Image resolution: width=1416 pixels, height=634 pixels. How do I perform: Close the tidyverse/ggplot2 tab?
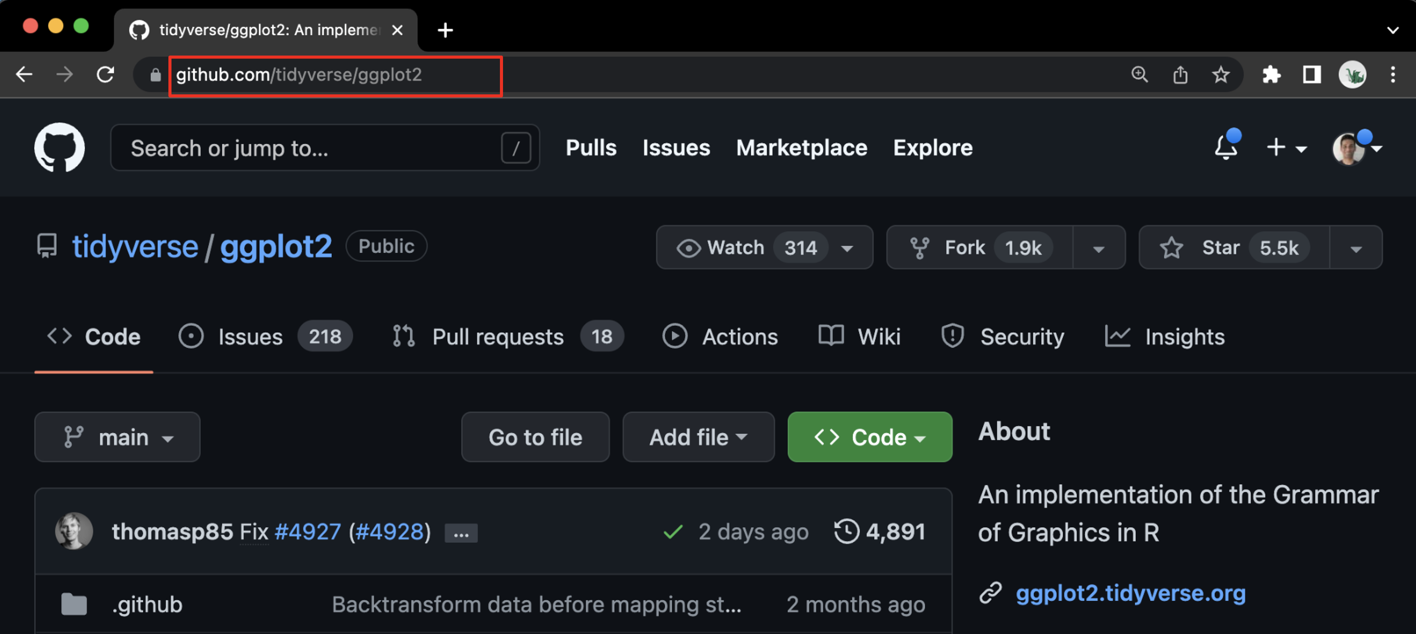(x=398, y=30)
